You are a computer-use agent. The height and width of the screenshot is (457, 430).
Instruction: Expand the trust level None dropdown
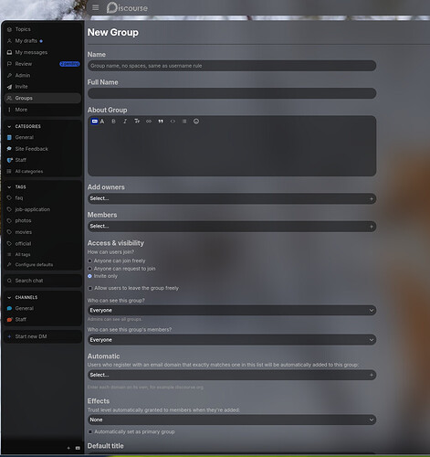[232, 420]
